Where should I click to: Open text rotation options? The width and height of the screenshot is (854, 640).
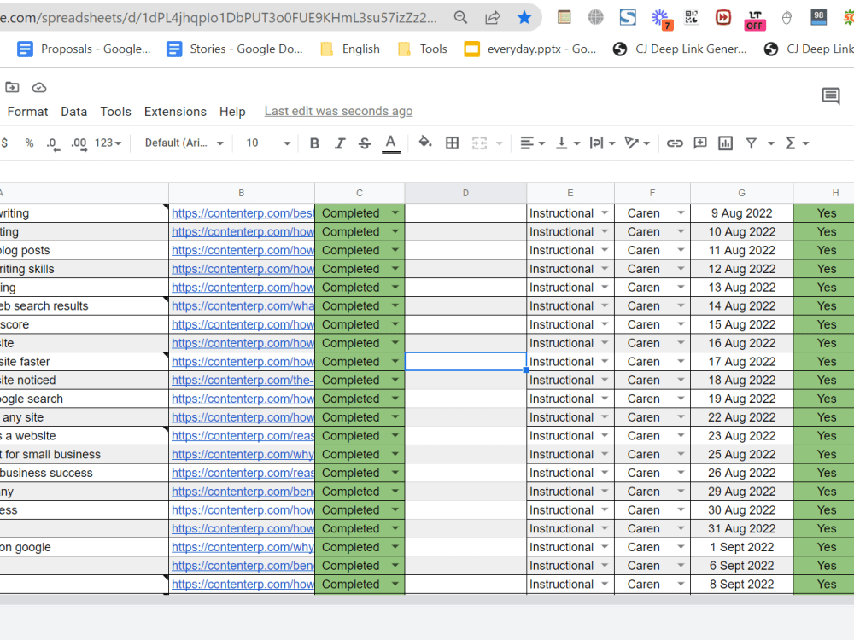coord(637,143)
